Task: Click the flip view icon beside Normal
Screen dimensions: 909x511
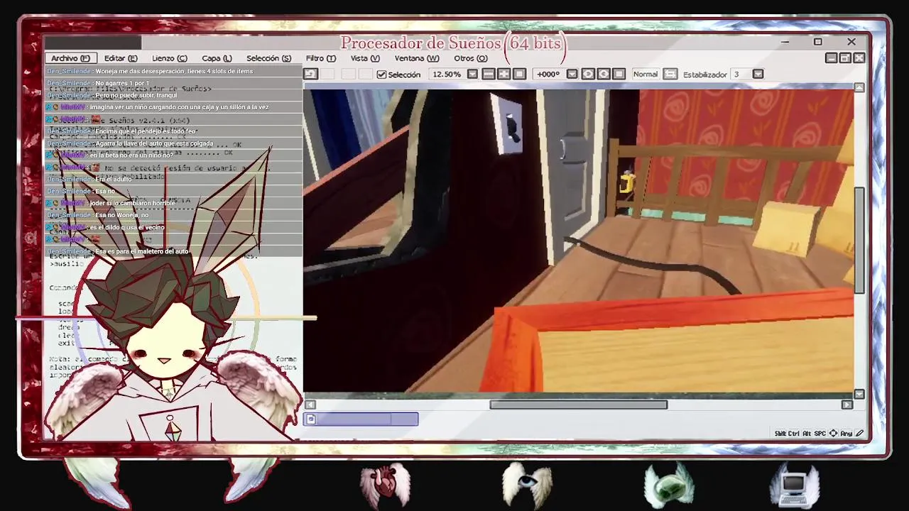Action: [x=670, y=74]
